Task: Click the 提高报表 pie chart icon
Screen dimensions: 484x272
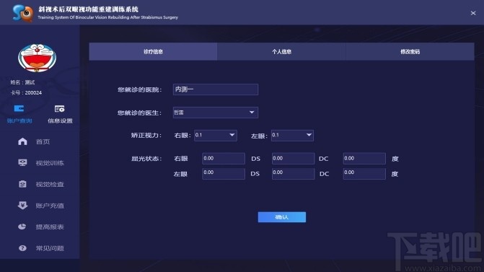Action: (22, 227)
